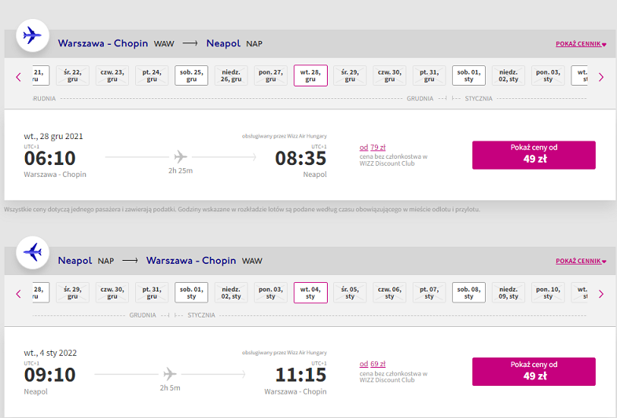Show earlier outbound dates with left arrow
Image resolution: width=617 pixels, height=418 pixels.
tap(19, 77)
